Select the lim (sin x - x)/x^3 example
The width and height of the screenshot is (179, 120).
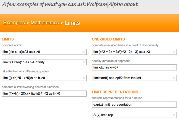(44, 52)
